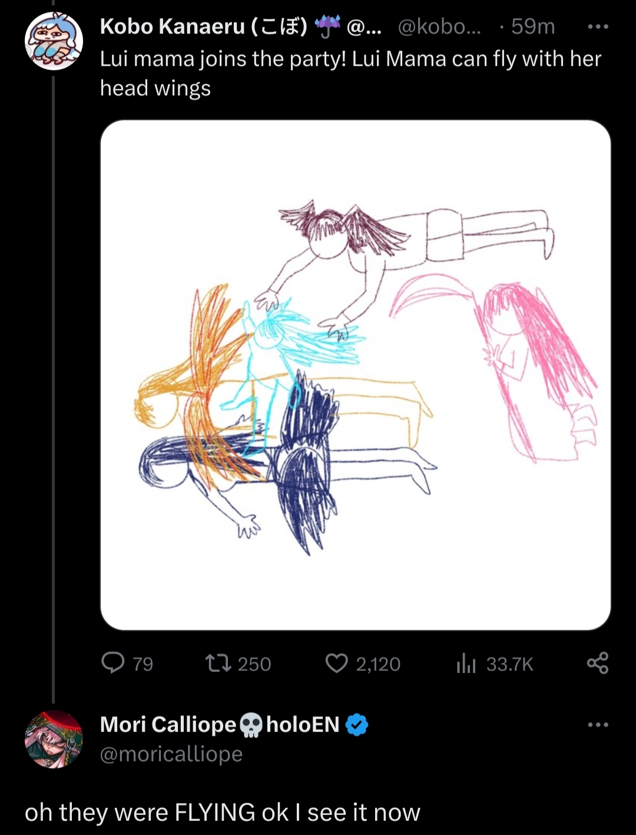Open the truncated @kobo handle

tap(439, 26)
